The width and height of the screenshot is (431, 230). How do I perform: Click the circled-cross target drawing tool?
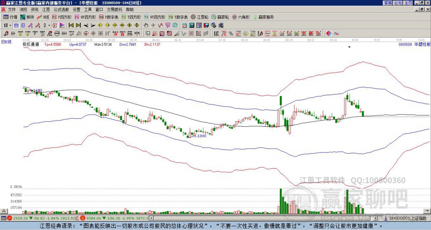coord(86,34)
